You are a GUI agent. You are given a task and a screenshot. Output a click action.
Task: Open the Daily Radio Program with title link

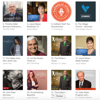click(82, 94)
